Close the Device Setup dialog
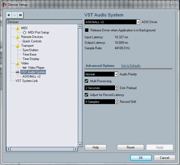Image resolution: width=180 pixels, height=165 pixels. pyautogui.click(x=171, y=3)
